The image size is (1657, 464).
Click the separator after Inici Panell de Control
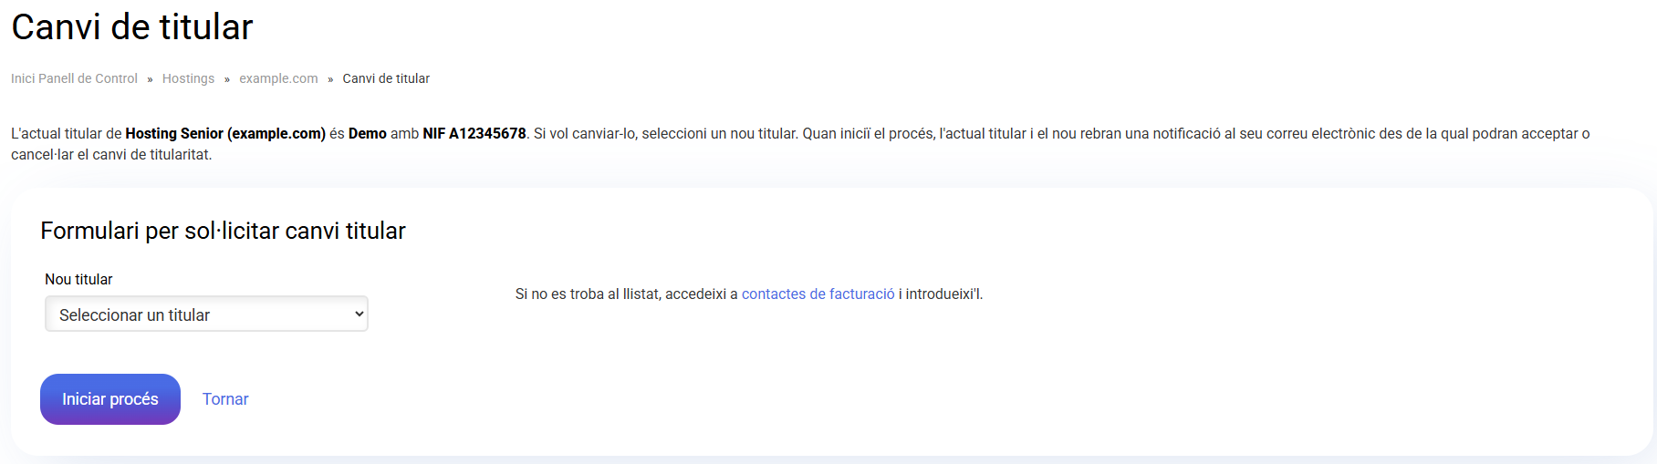pyautogui.click(x=150, y=79)
